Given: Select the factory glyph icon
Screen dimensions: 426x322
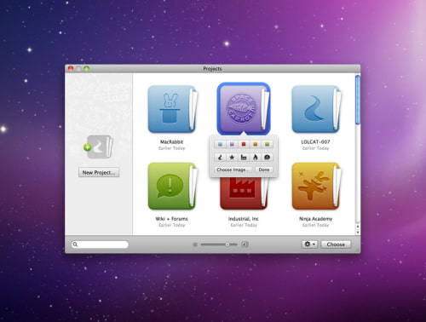Looking at the screenshot, I should click(x=244, y=158).
